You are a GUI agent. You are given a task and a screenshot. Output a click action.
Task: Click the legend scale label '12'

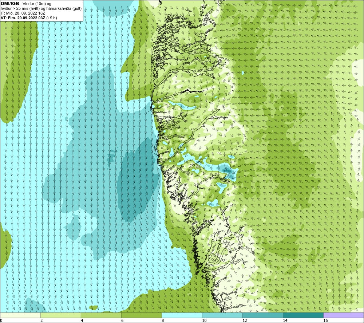[245, 321]
